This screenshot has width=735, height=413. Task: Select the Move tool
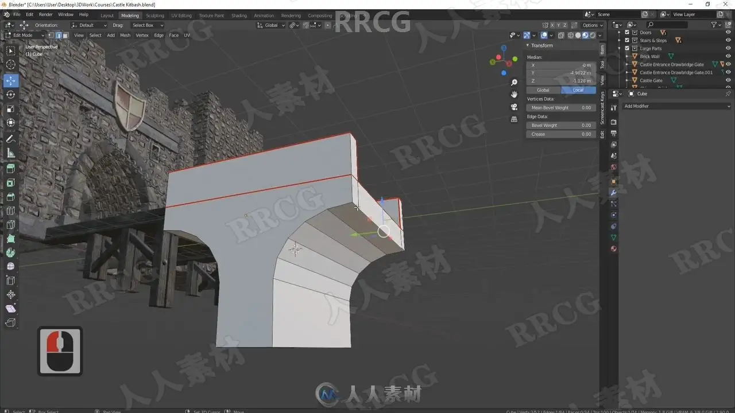pyautogui.click(x=11, y=81)
